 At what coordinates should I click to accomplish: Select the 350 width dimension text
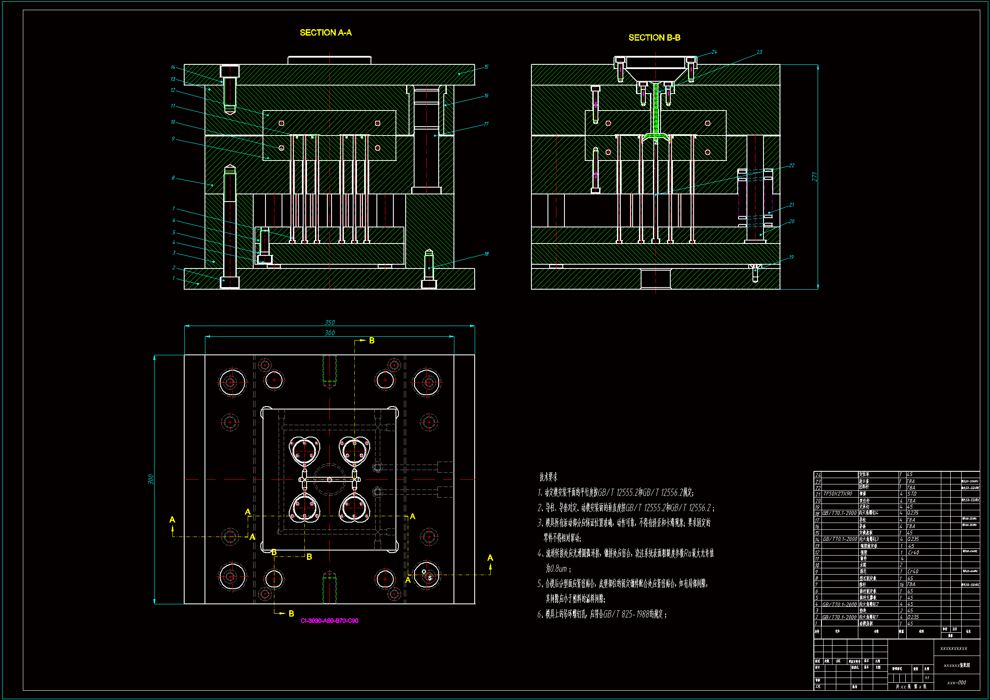click(329, 323)
